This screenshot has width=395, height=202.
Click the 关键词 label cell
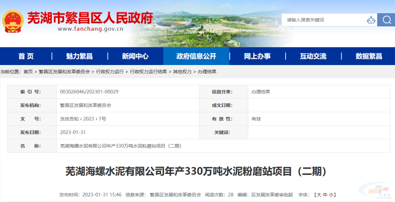[223, 132]
